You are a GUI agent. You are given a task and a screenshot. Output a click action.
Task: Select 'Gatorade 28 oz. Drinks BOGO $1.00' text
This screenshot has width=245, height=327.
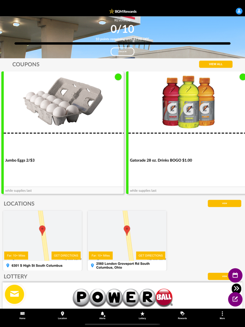pyautogui.click(x=161, y=160)
